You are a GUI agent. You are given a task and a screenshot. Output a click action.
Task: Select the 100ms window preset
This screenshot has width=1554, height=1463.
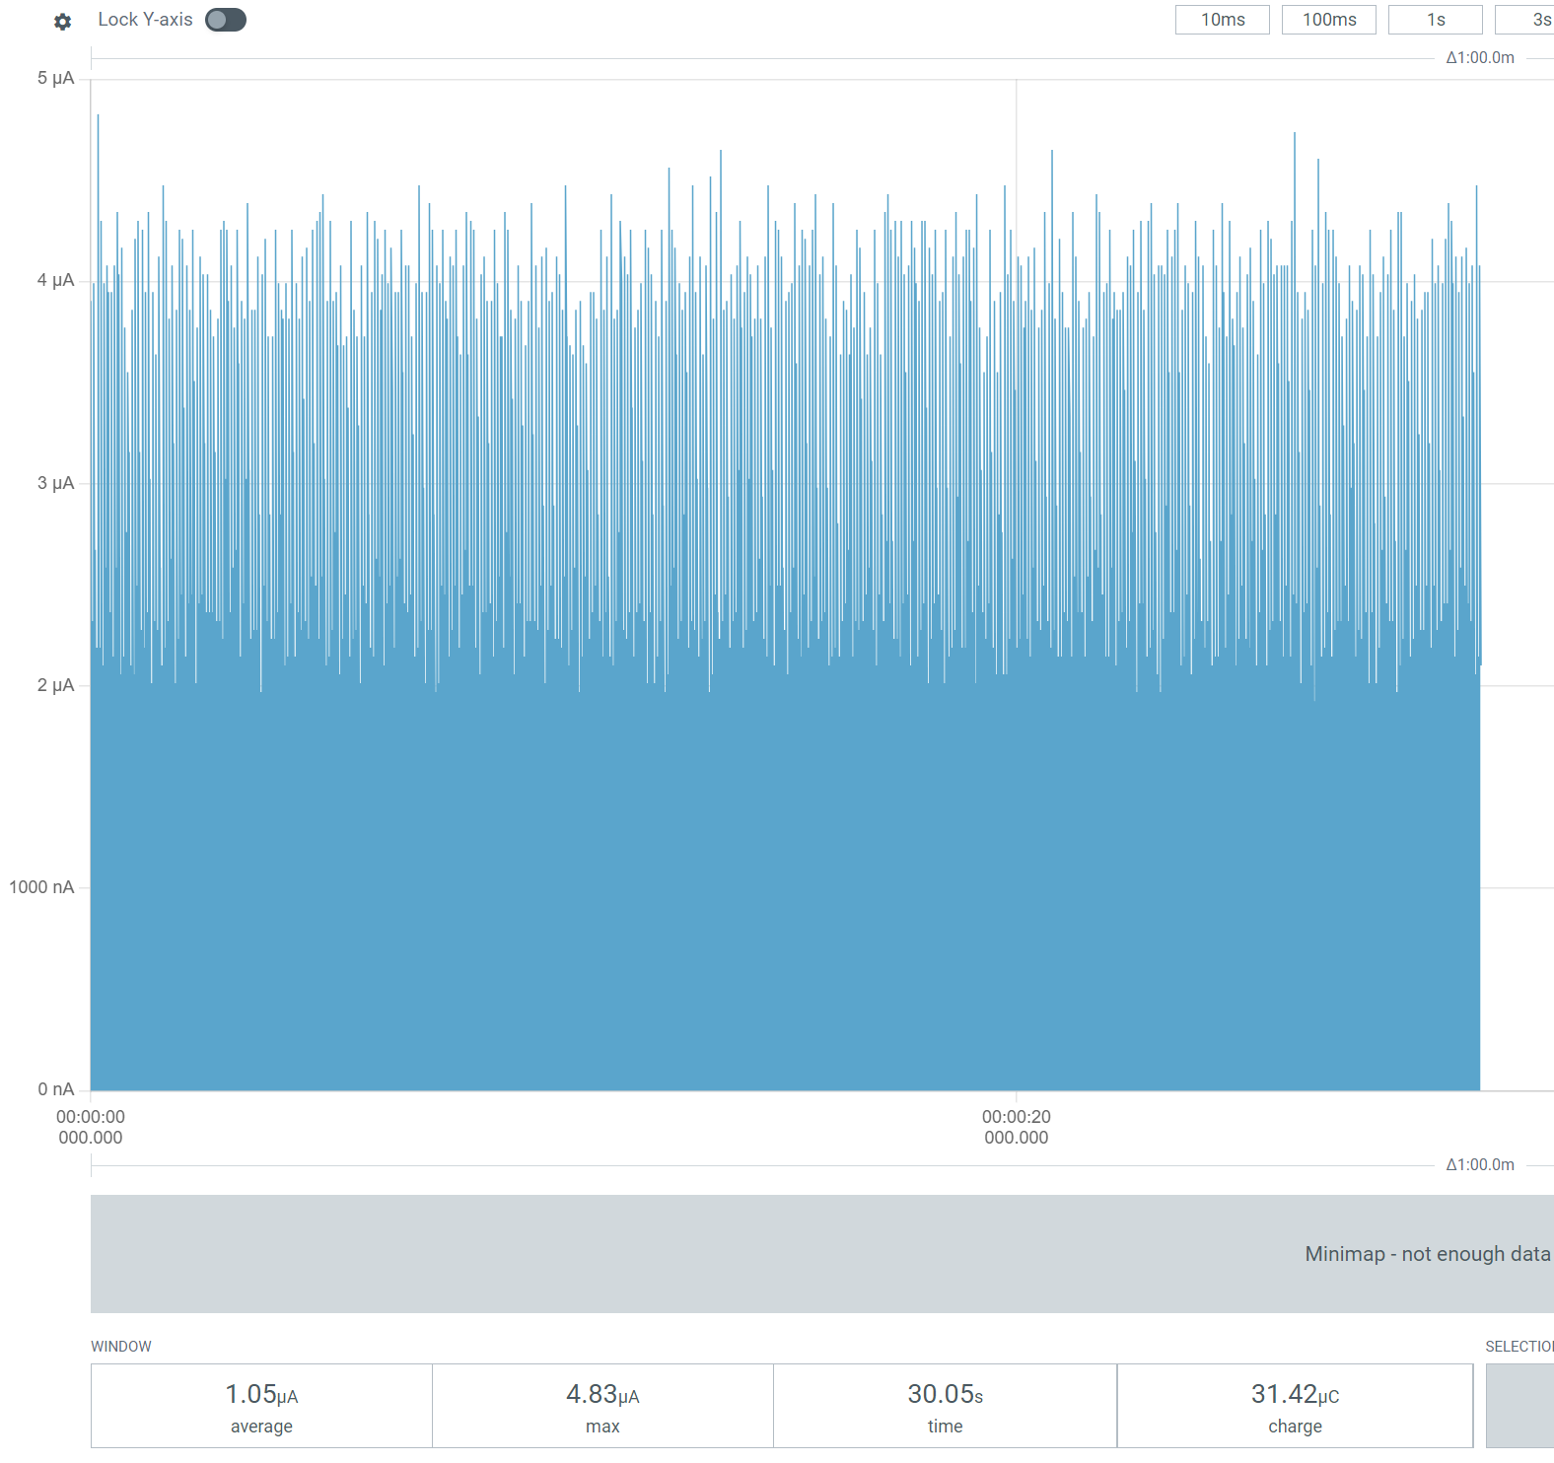(x=1328, y=20)
